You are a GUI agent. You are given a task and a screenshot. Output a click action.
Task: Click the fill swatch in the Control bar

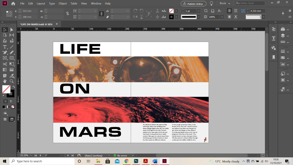[x=171, y=11]
